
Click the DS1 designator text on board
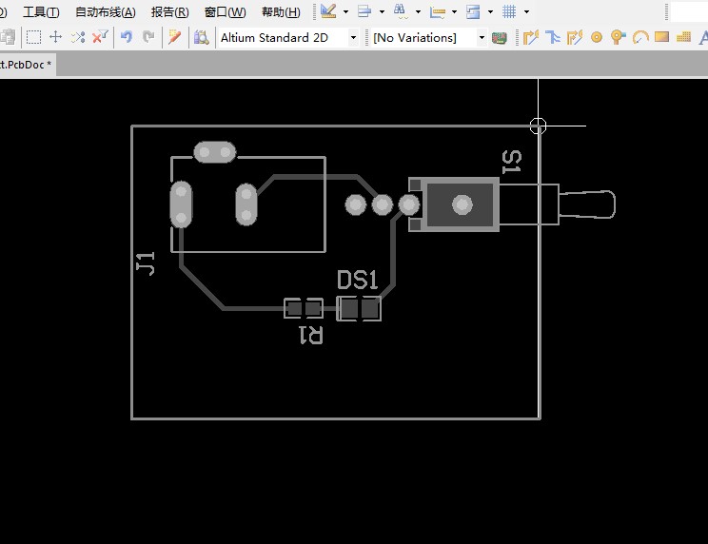(x=357, y=281)
